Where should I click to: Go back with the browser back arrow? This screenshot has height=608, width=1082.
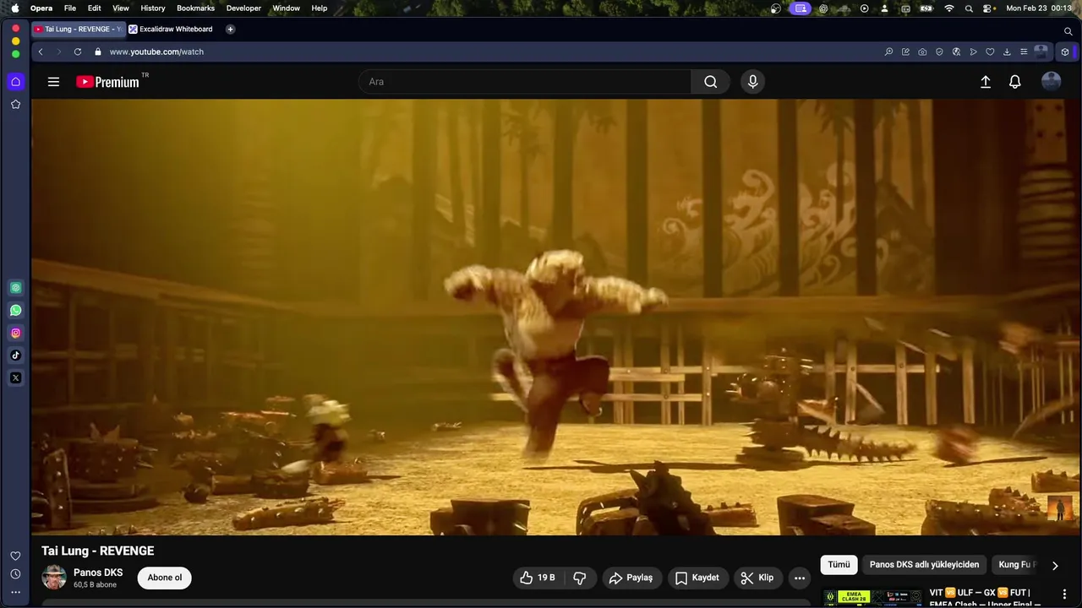[x=41, y=52]
